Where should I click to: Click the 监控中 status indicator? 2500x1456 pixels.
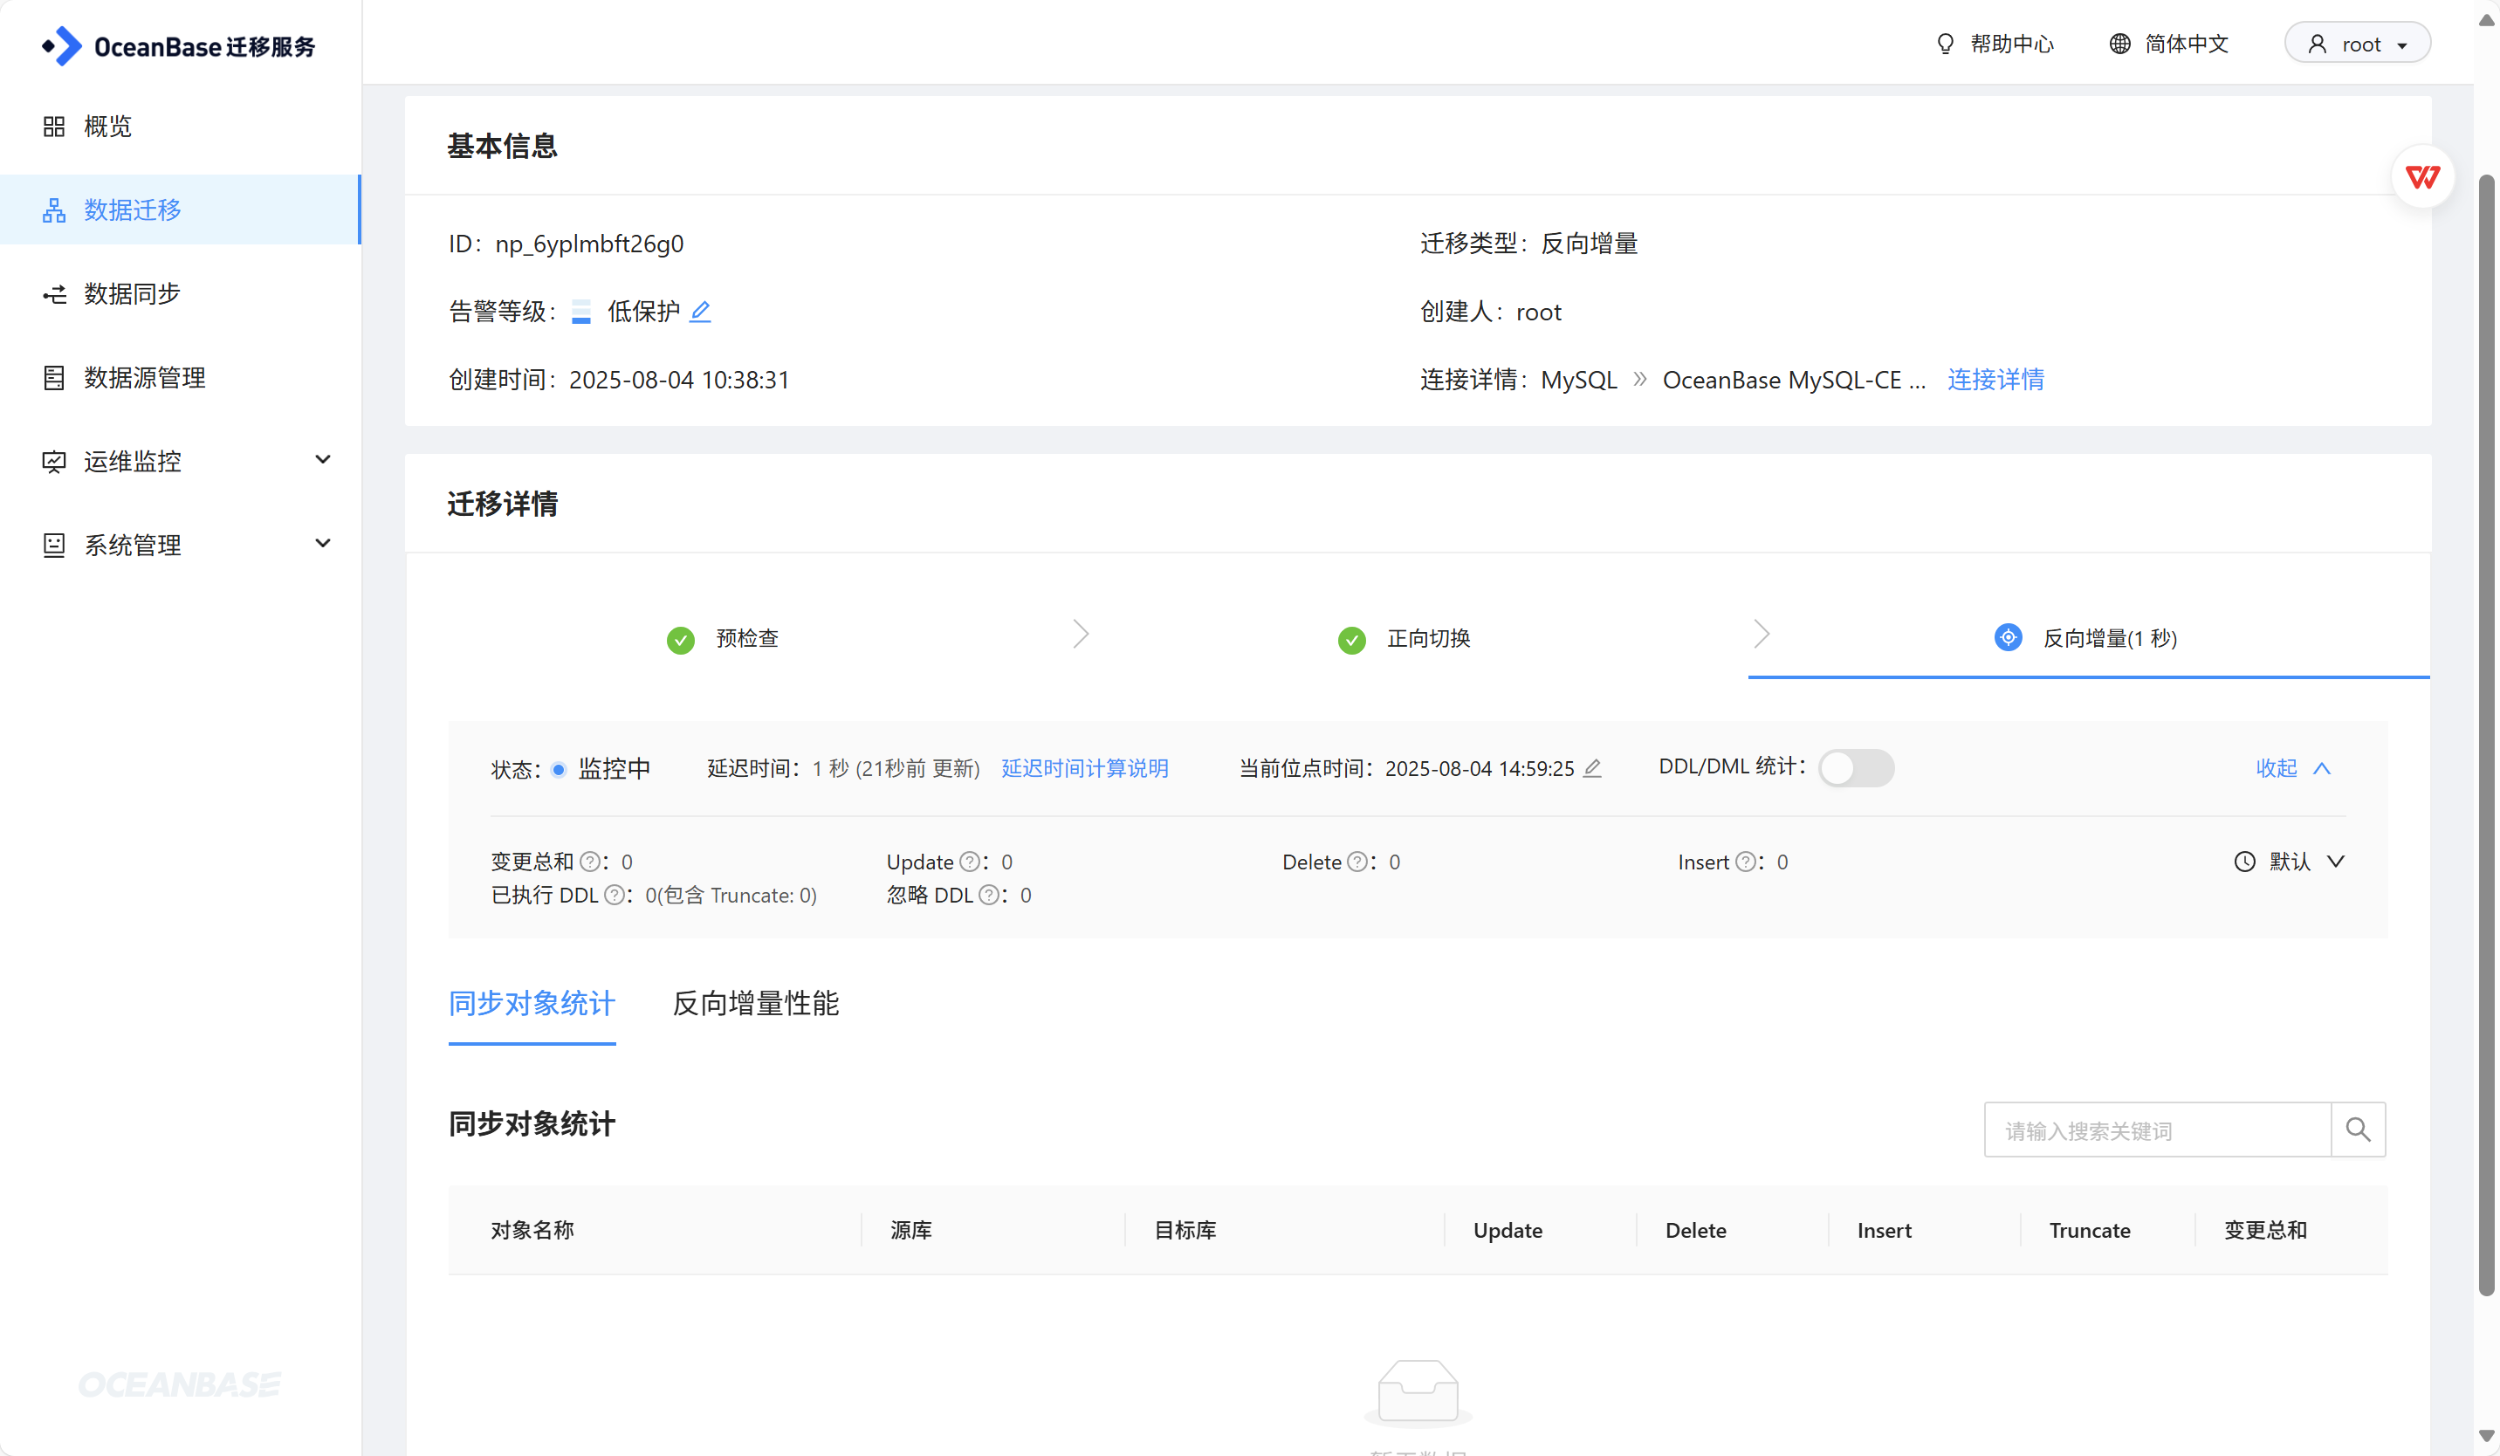(x=602, y=769)
